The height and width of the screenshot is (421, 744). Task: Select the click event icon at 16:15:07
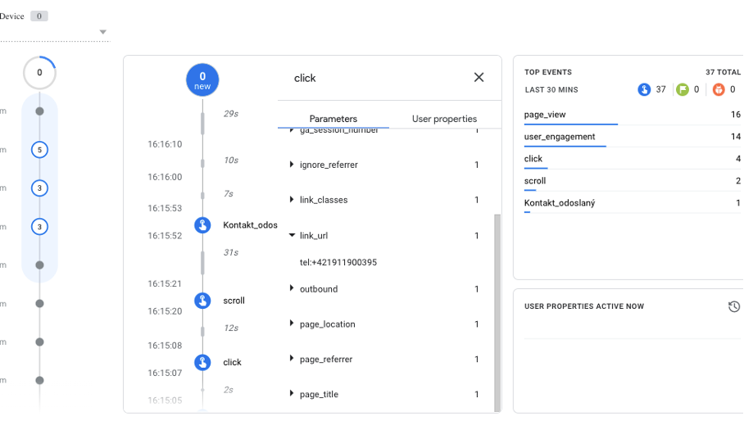[x=202, y=362]
